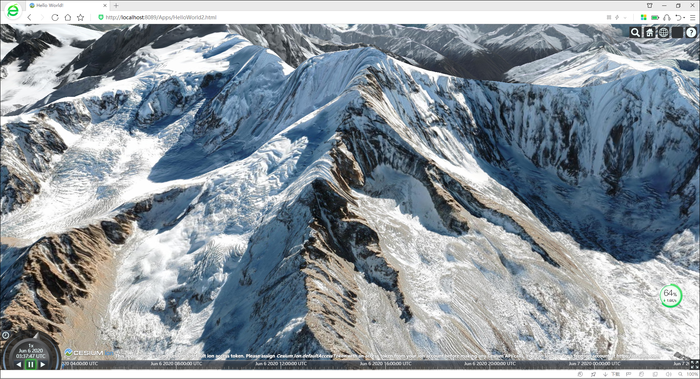Toggle page sound with speaker icon
Image resolution: width=700 pixels, height=379 pixels.
tap(668, 374)
